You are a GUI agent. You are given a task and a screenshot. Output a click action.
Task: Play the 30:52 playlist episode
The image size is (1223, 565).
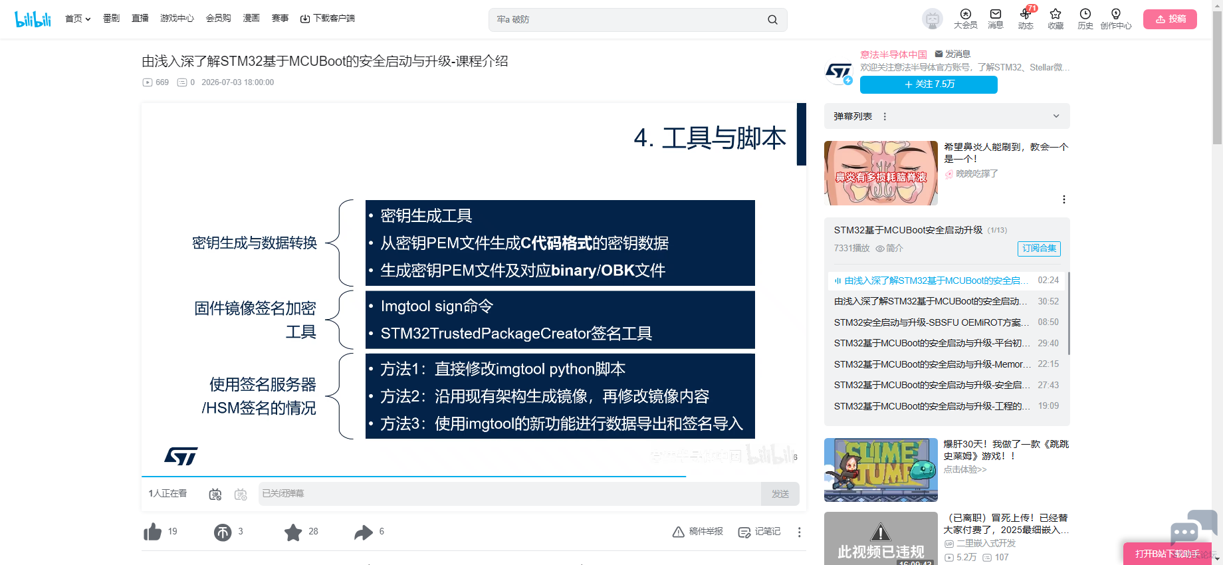[946, 302]
